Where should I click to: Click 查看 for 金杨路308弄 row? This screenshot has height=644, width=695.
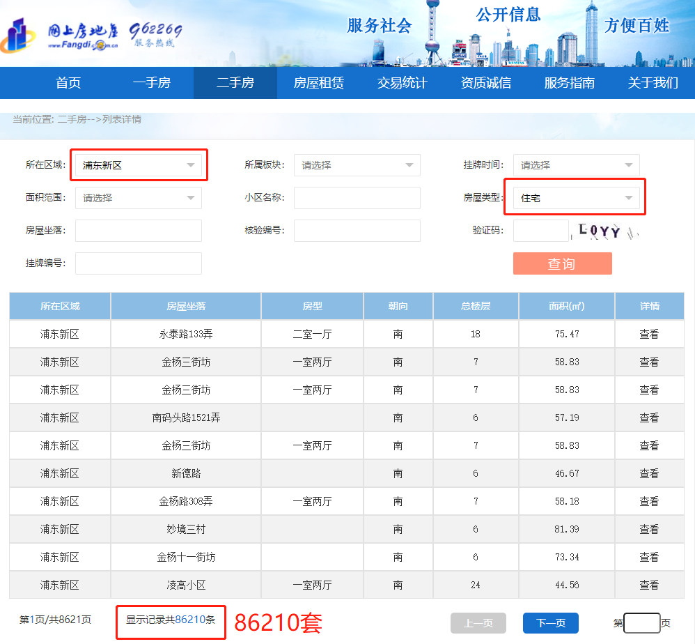coord(649,501)
